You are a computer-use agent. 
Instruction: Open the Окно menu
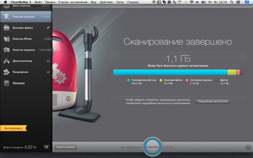(x=120, y=2)
